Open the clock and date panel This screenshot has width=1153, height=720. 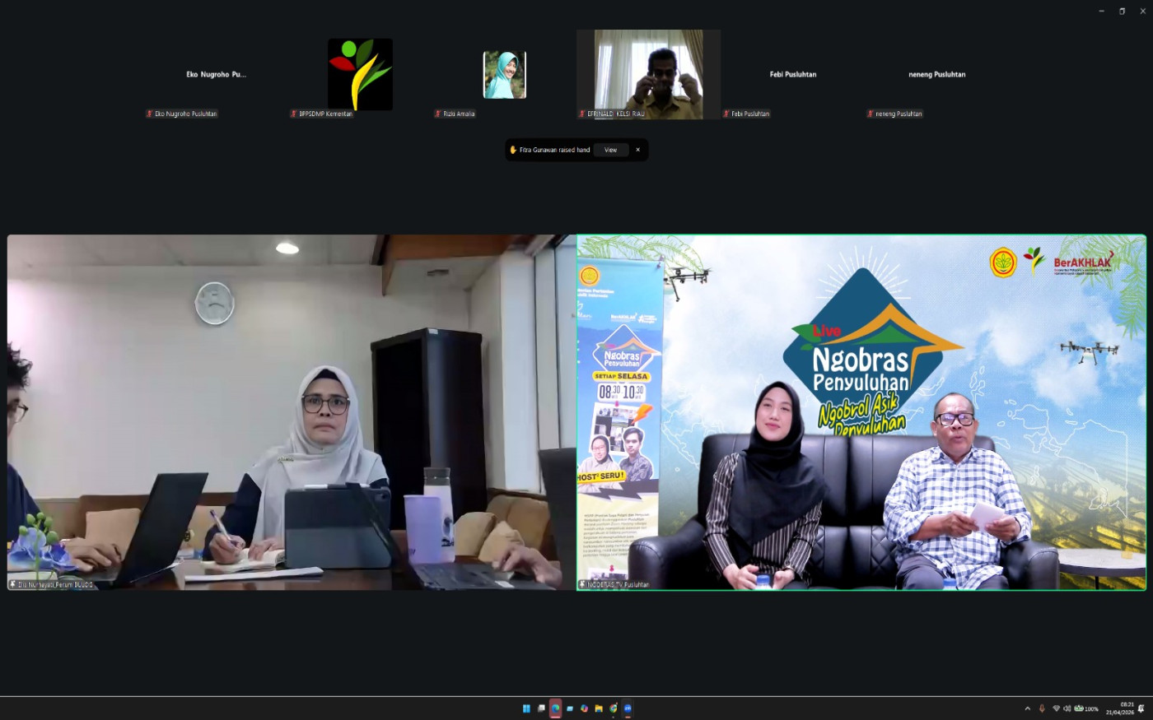tap(1120, 708)
